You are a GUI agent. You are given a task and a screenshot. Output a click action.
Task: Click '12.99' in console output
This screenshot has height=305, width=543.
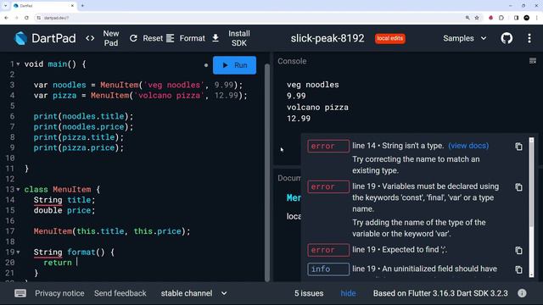click(x=299, y=119)
